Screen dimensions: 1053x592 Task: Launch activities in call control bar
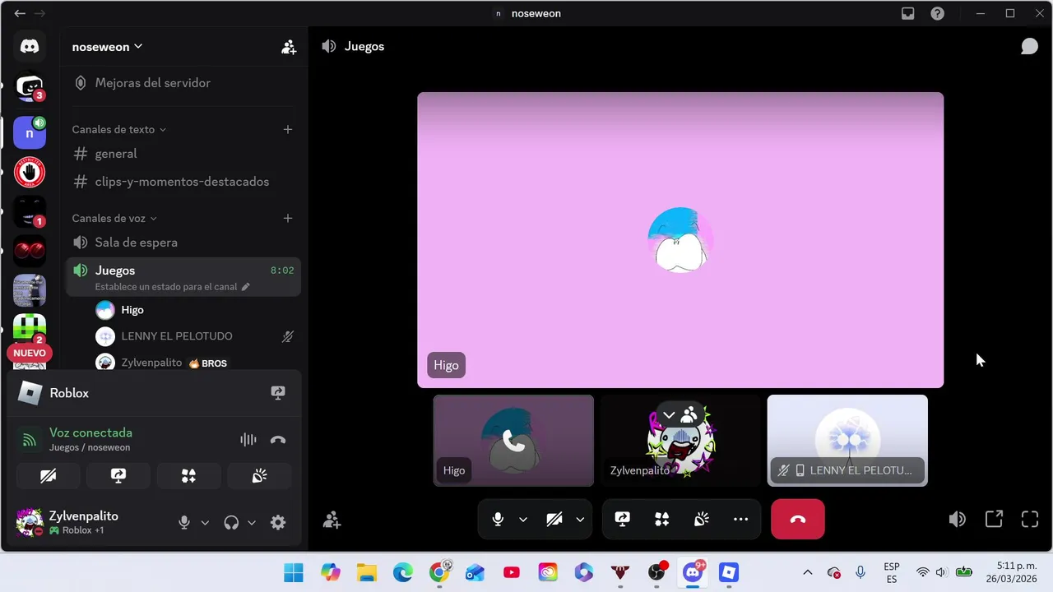tap(662, 519)
